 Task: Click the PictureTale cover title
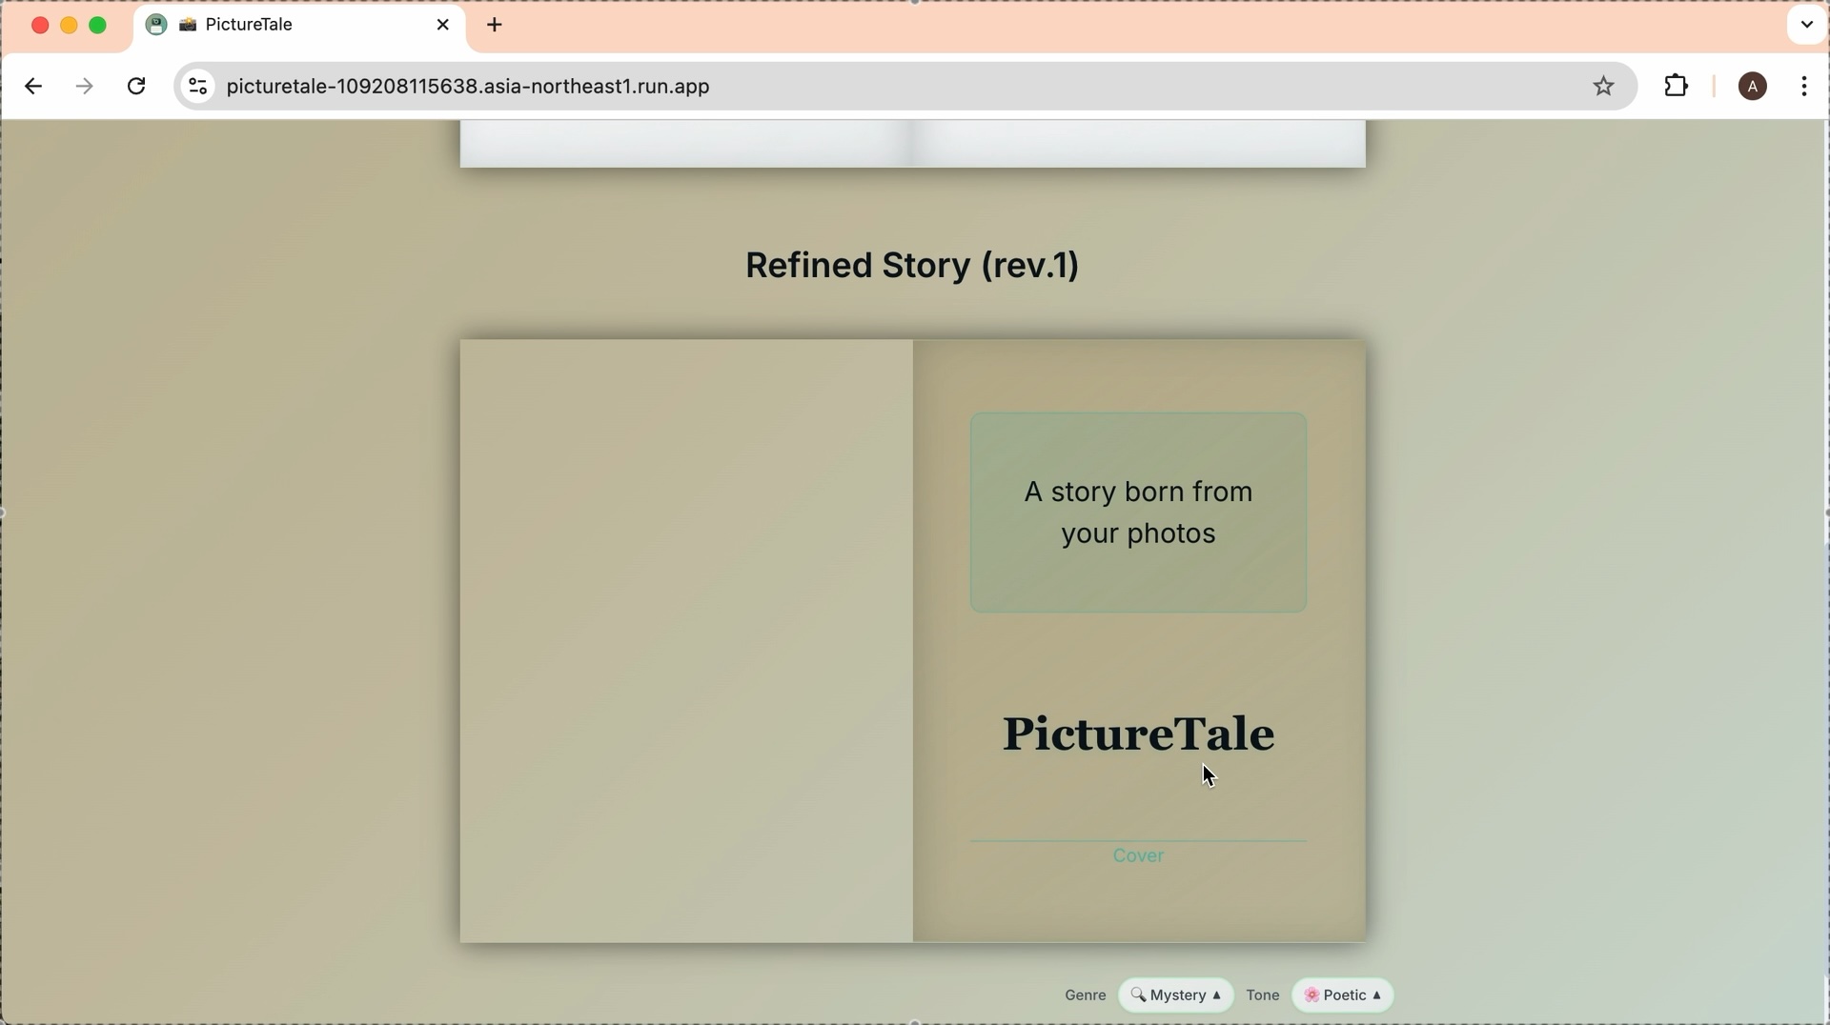[1139, 735]
